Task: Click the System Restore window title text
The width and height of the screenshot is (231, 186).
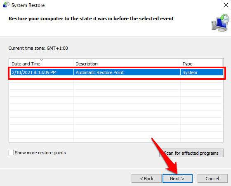Action: coord(28,5)
